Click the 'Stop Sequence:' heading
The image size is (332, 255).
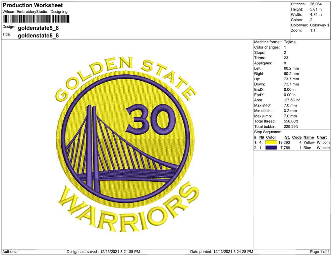pyautogui.click(x=267, y=132)
